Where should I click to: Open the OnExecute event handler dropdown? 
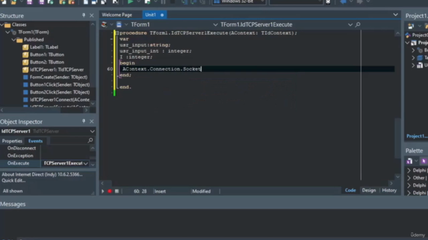coord(86,163)
